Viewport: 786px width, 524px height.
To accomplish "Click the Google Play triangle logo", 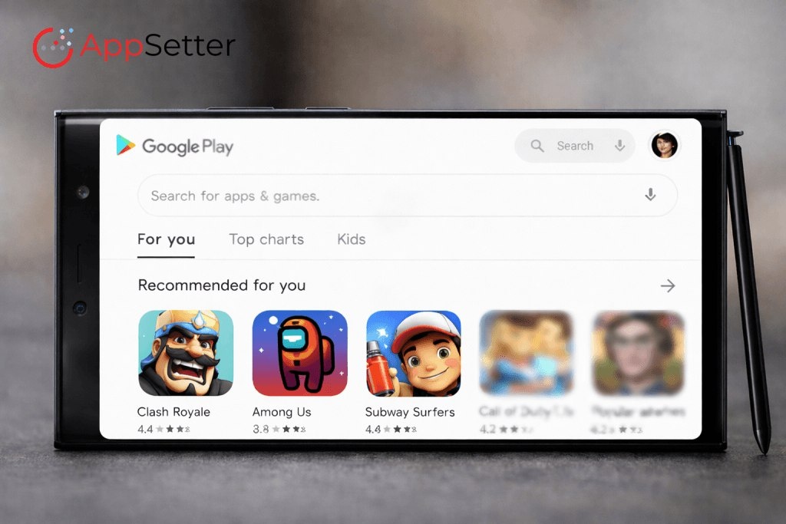I will click(125, 145).
